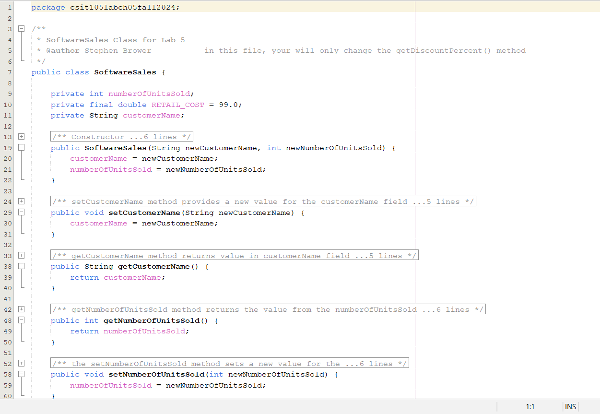600x414 pixels.
Task: Click 'getDiscountPercent()' in the line 5 comment
Action: point(444,50)
